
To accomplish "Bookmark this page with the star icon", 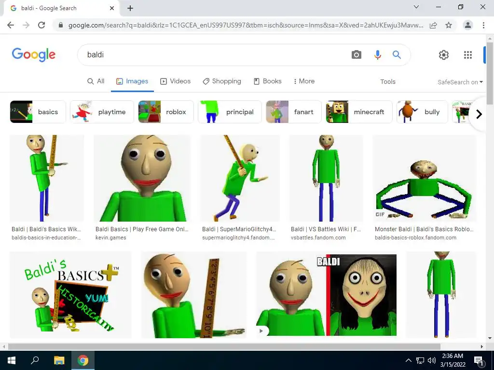I will point(449,25).
